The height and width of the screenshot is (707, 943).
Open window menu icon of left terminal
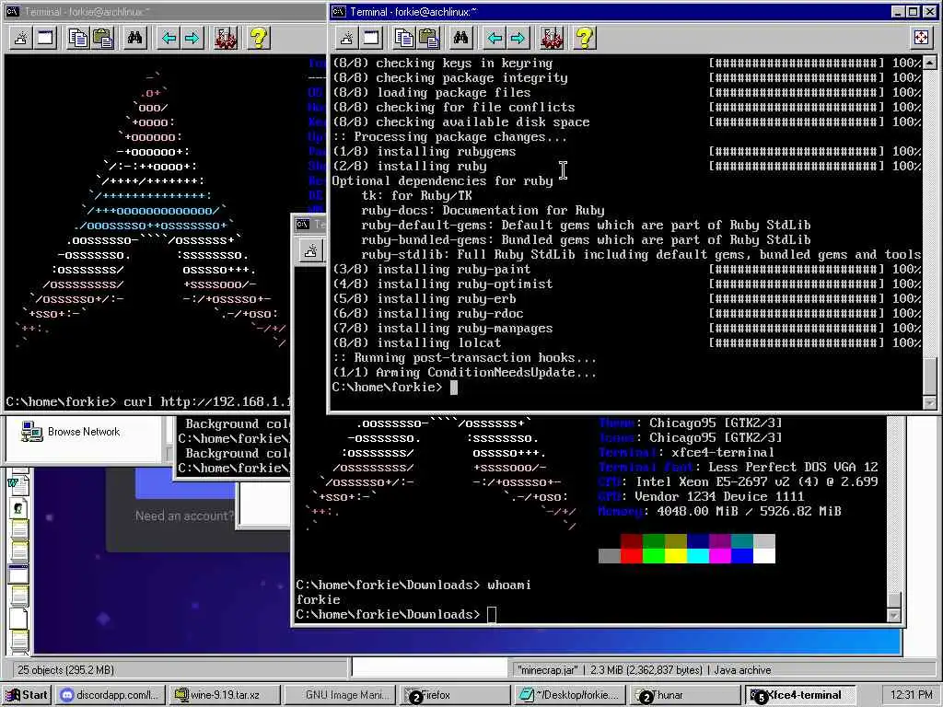click(x=13, y=11)
